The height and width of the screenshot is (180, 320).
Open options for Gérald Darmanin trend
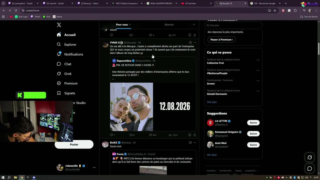click(x=258, y=91)
